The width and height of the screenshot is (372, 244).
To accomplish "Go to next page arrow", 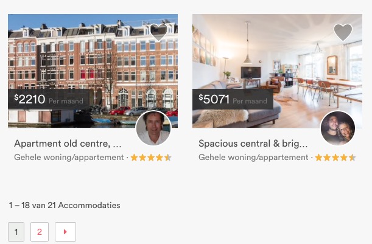I will pos(66,232).
